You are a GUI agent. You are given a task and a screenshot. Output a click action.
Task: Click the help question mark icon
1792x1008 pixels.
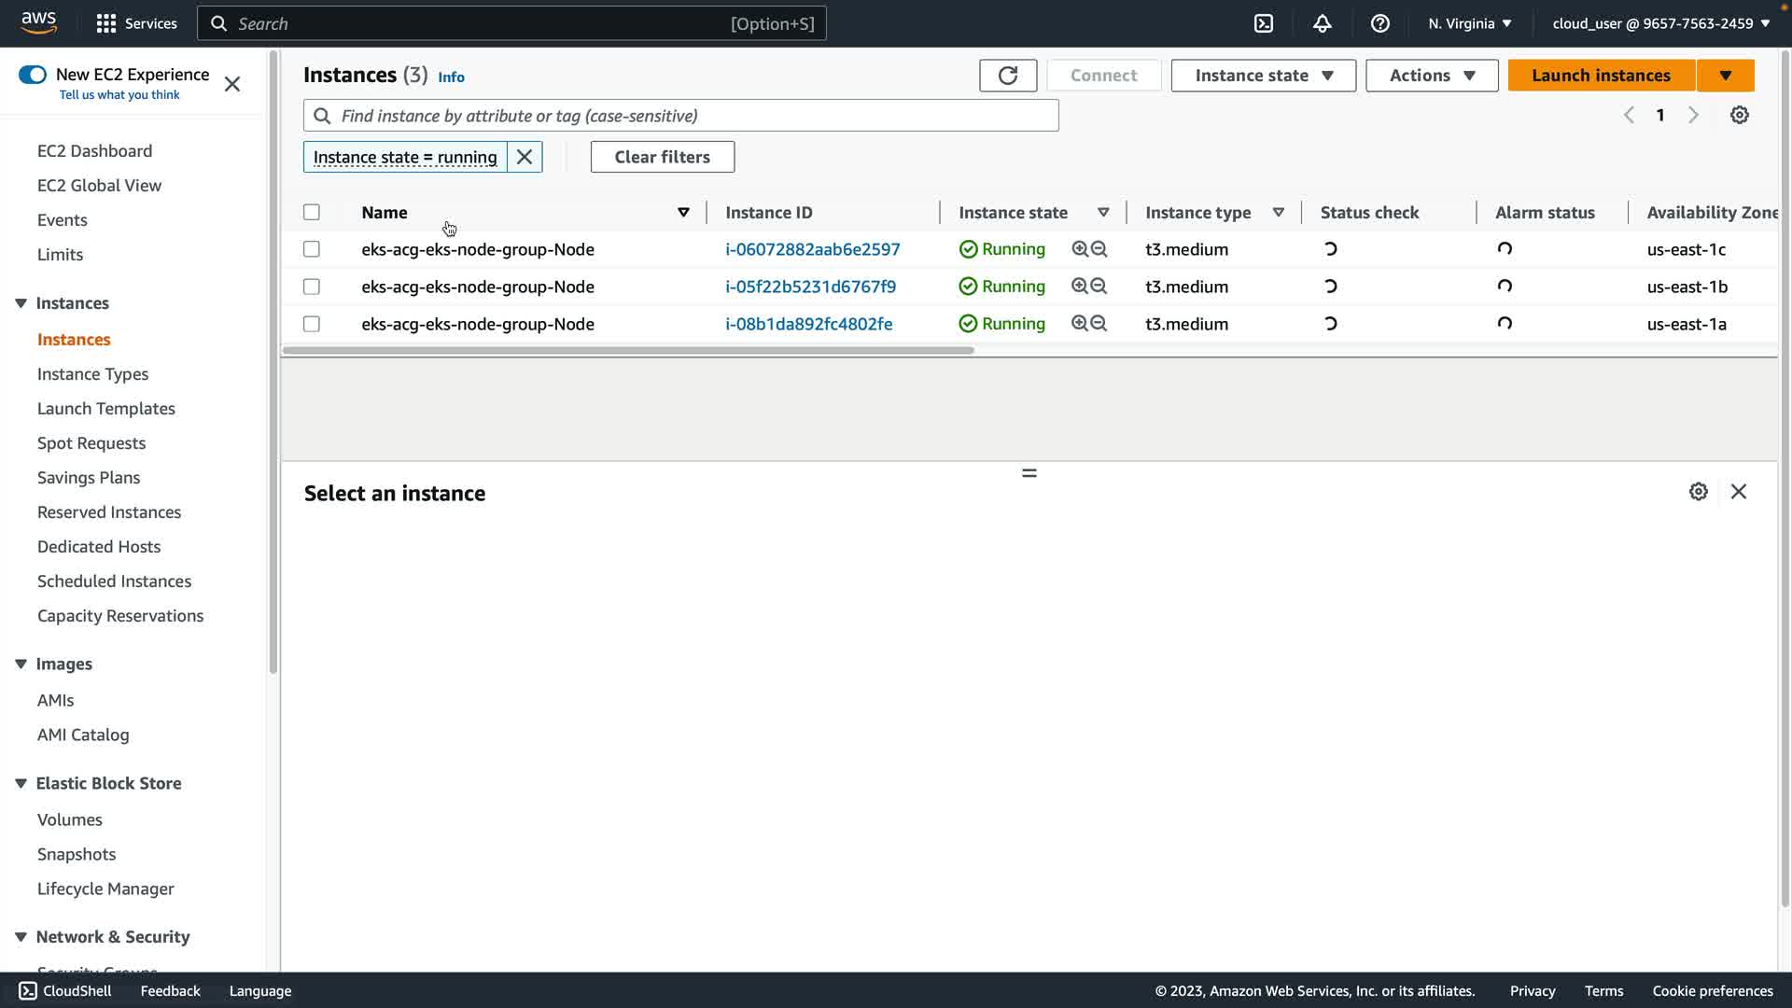[x=1379, y=23]
